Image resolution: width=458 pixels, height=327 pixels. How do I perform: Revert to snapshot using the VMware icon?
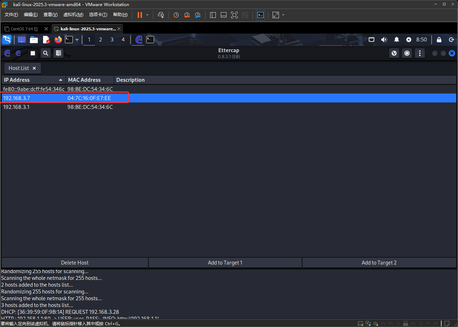(x=187, y=15)
